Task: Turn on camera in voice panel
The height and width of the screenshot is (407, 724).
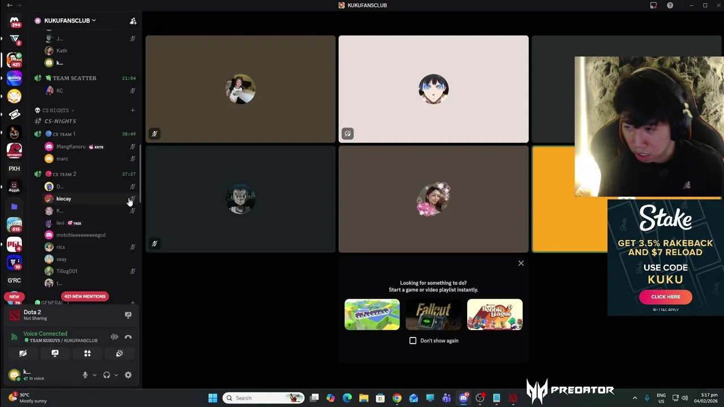Action: coord(23,353)
